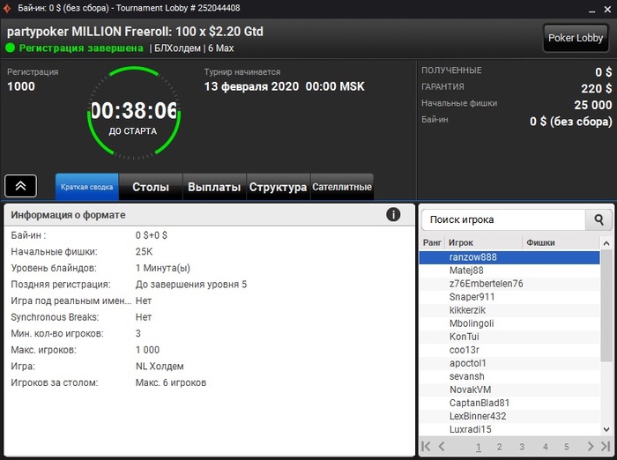617x460 pixels.
Task: Select player Matej88
Action: pyautogui.click(x=509, y=271)
